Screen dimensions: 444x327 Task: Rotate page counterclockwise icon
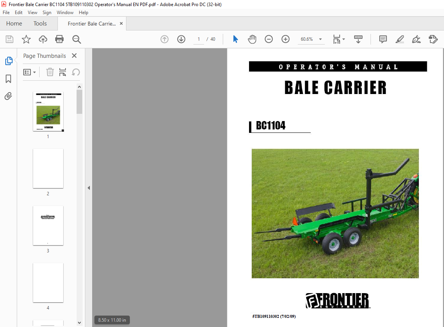click(x=76, y=72)
